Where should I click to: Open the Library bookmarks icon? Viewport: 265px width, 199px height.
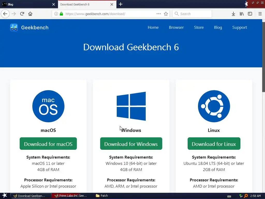click(242, 14)
